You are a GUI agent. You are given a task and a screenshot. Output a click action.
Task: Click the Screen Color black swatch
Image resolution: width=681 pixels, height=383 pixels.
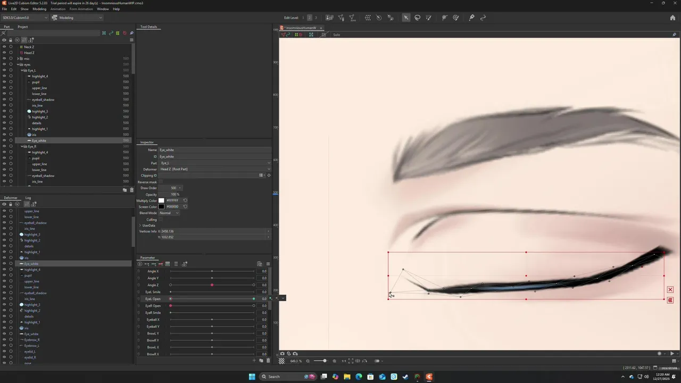tap(161, 206)
